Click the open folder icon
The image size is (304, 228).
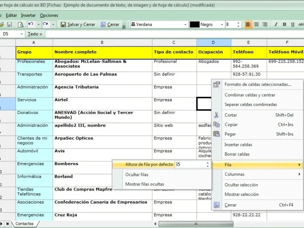(2, 24)
